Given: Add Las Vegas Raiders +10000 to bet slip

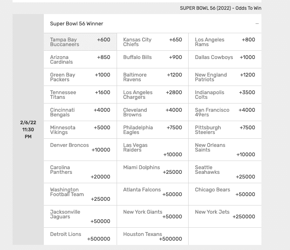Looking at the screenshot, I should [x=153, y=150].
